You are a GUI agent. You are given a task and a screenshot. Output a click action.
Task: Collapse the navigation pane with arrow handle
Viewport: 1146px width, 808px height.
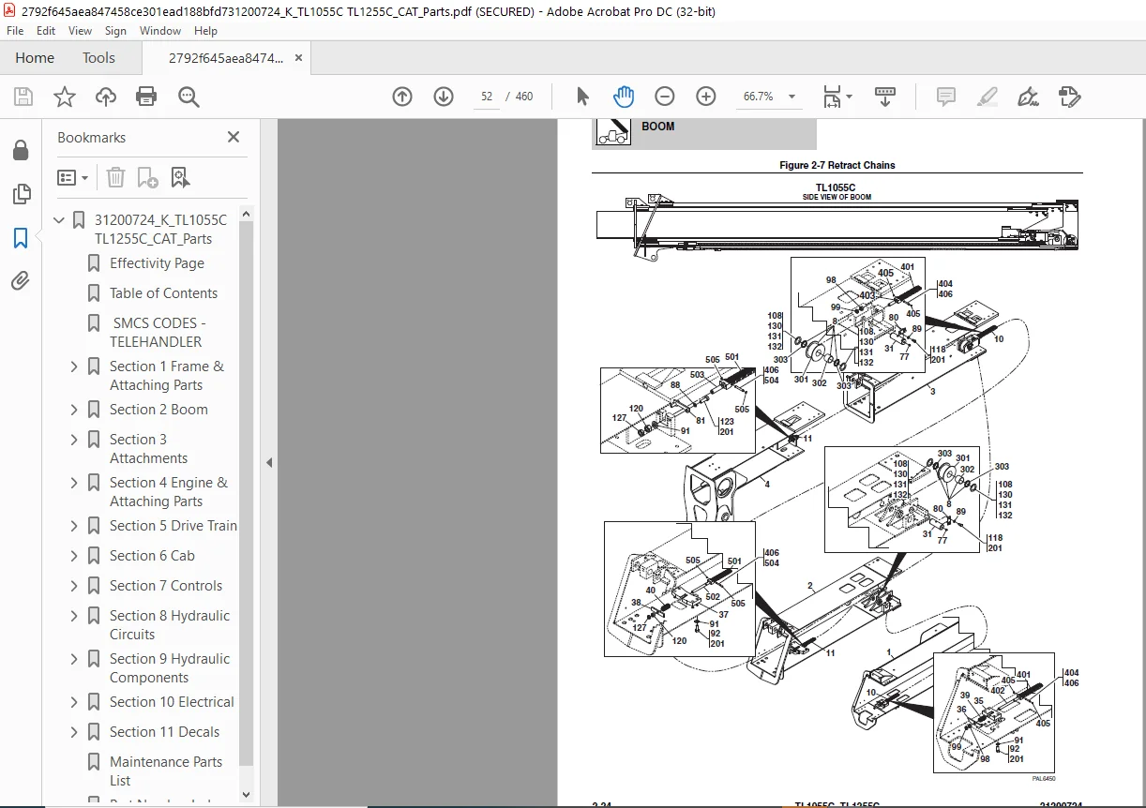point(269,462)
